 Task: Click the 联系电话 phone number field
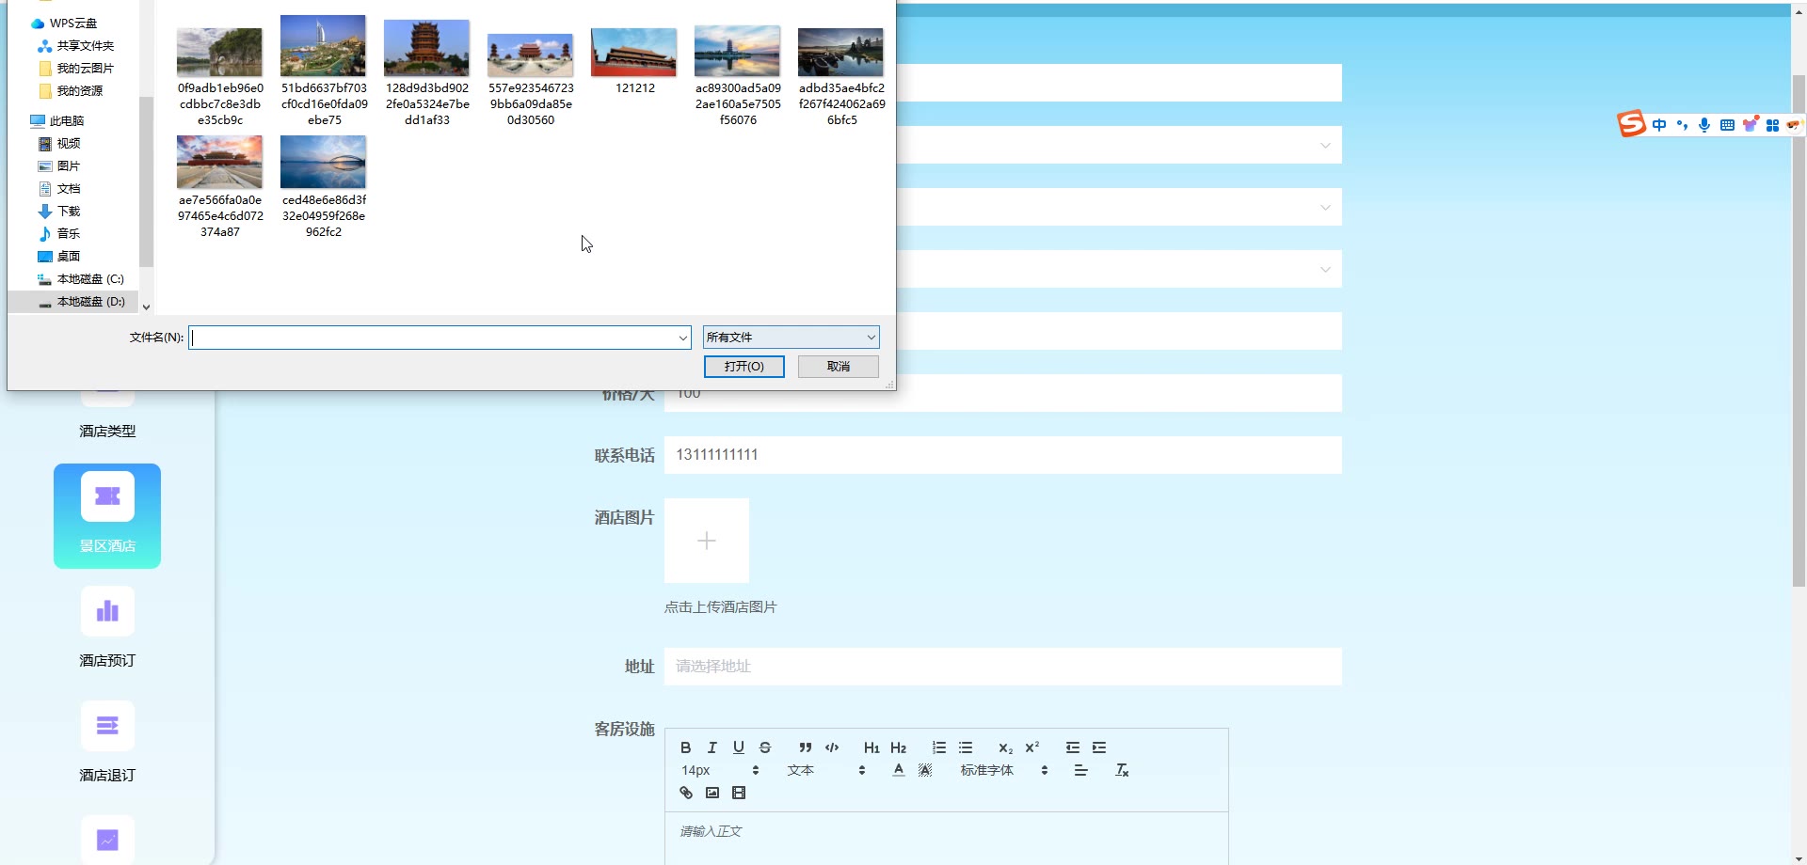tap(1003, 455)
